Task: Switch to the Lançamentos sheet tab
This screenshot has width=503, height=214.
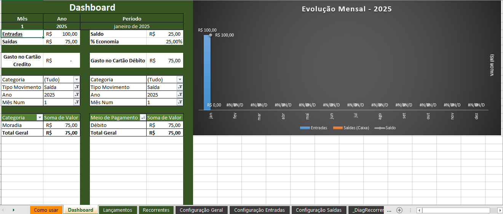Action: click(118, 210)
